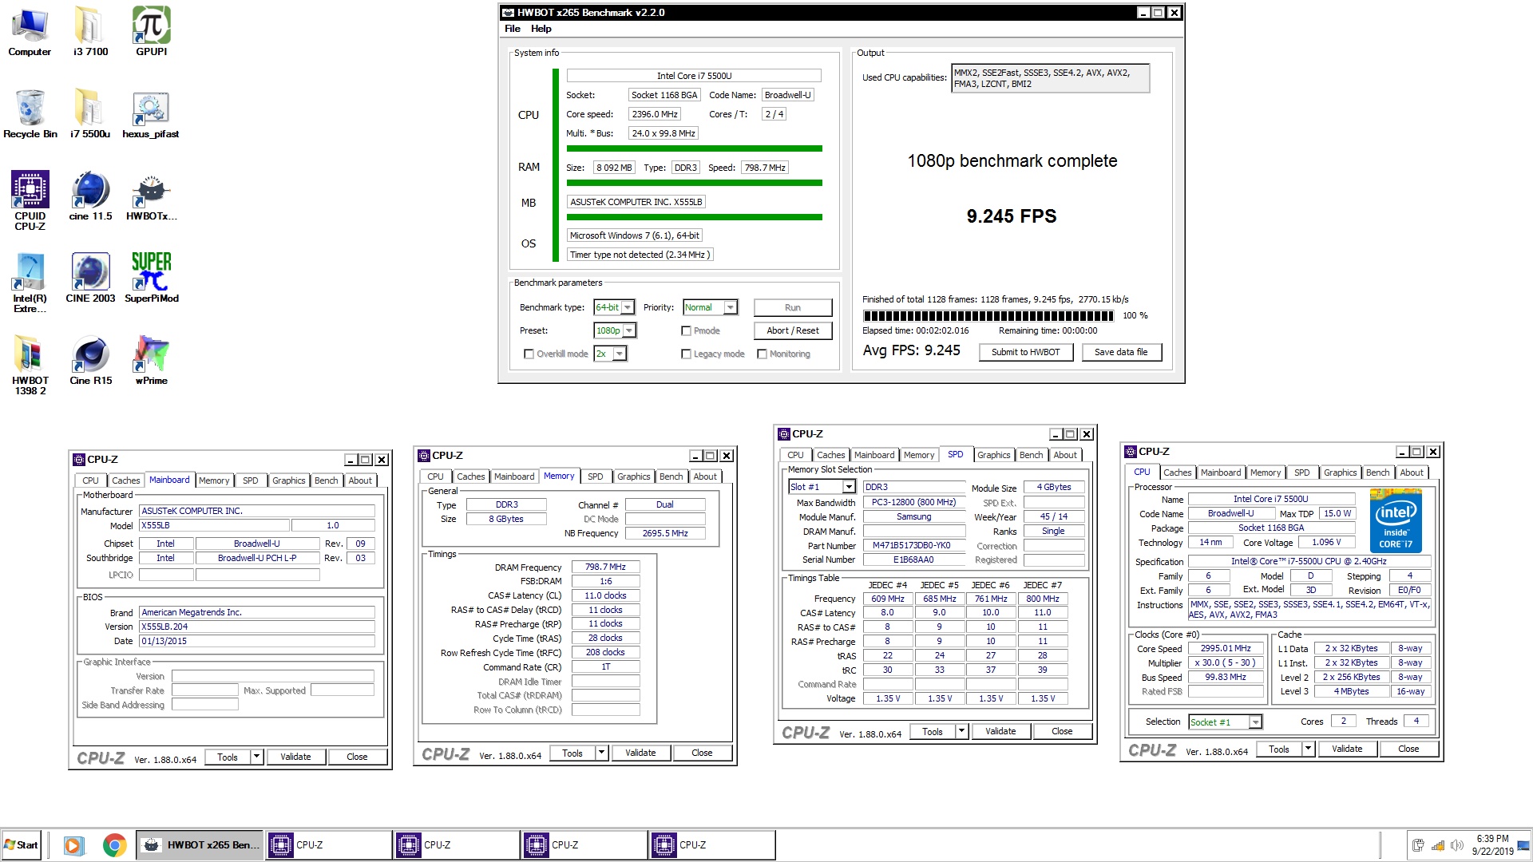
Task: Click the DRAM Frequency 798.7 MHz value
Action: click(x=605, y=567)
